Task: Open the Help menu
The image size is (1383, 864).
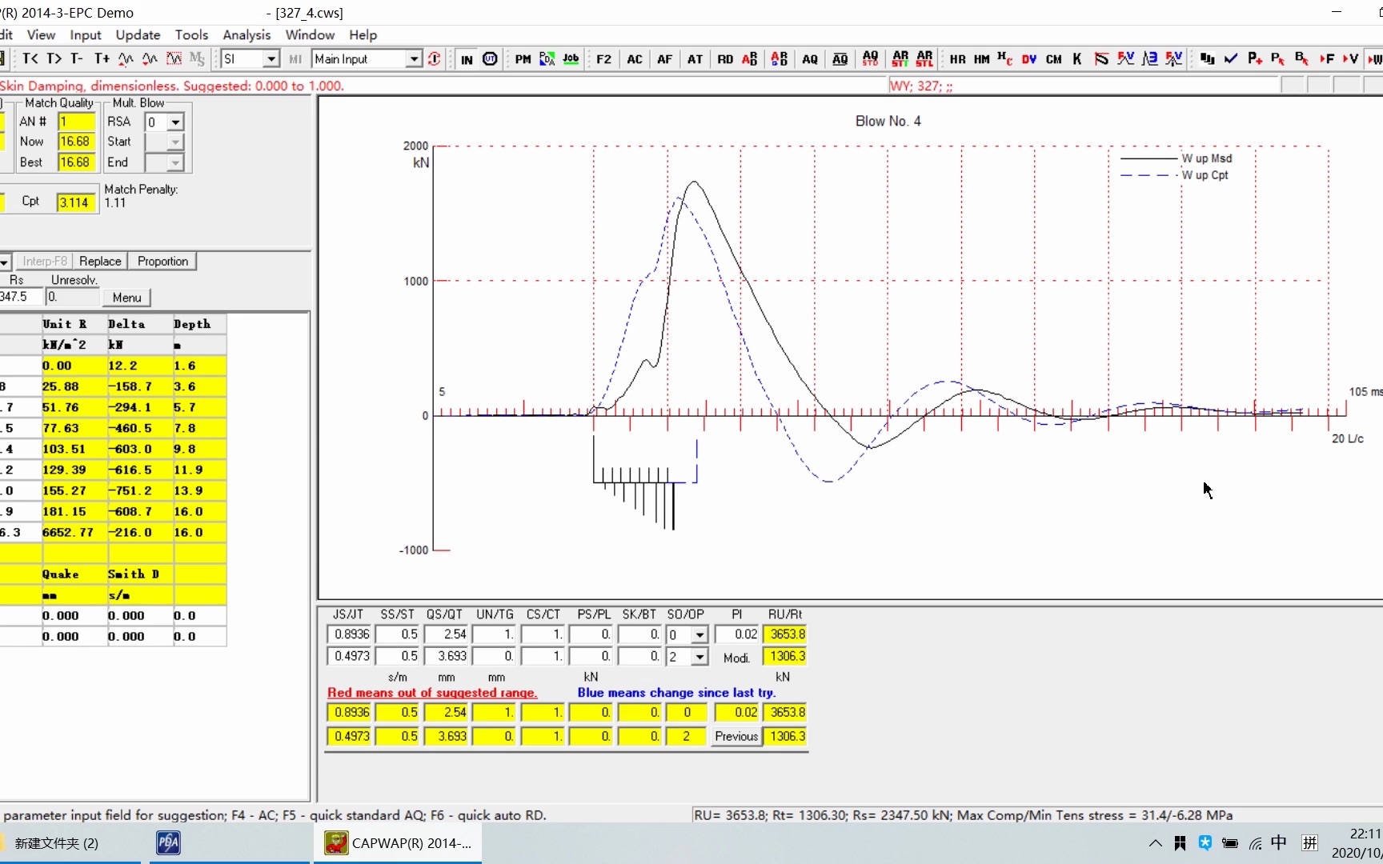Action: click(x=363, y=35)
